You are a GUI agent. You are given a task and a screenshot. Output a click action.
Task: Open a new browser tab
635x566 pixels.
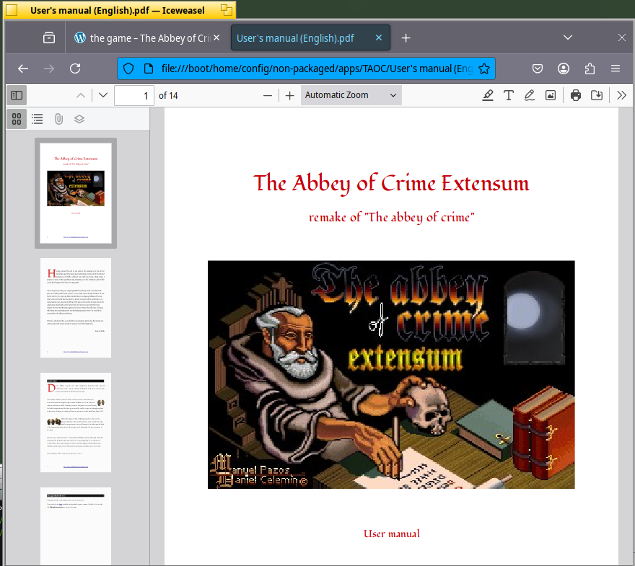click(x=406, y=38)
